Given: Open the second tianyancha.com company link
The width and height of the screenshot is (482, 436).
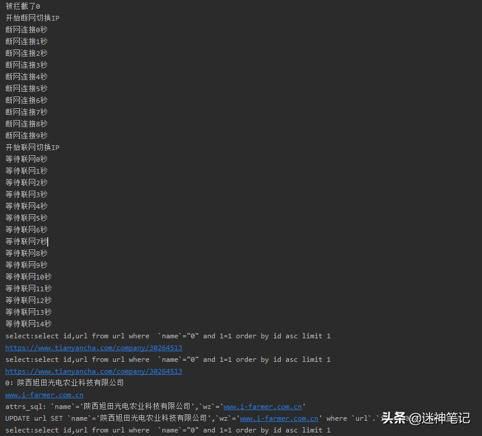Looking at the screenshot, I should [x=94, y=371].
